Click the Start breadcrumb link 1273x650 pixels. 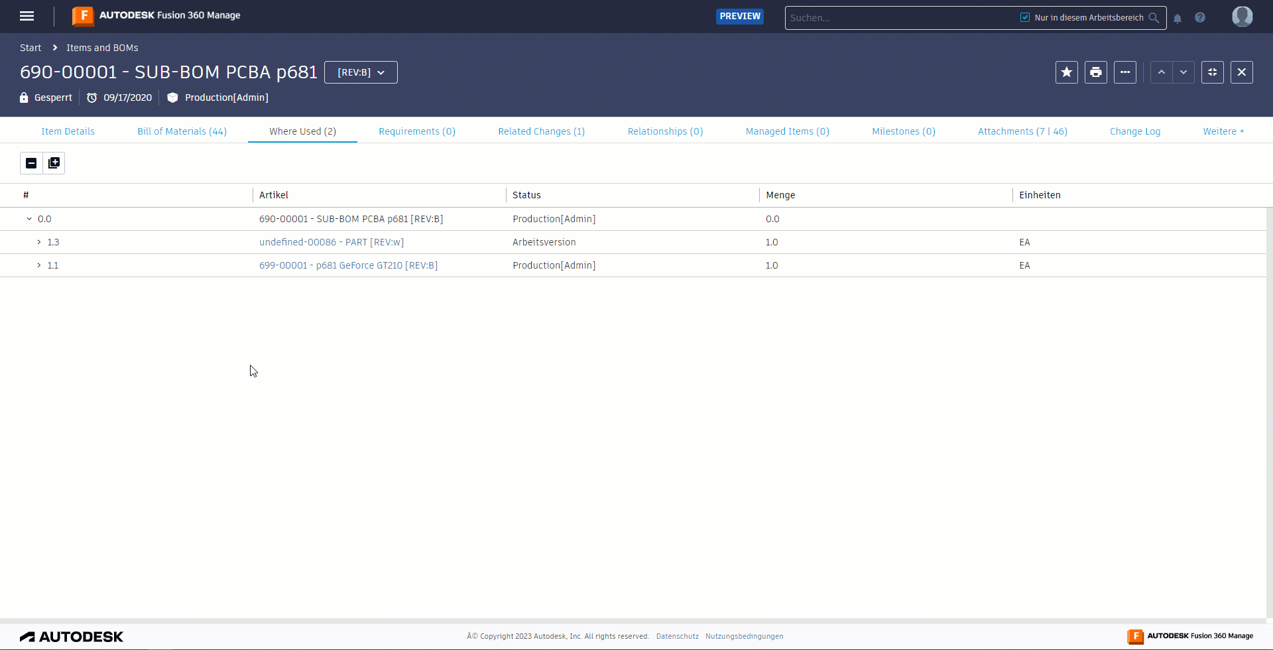click(x=30, y=48)
